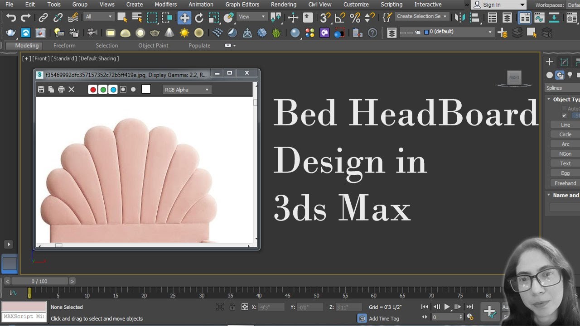Toggle the 3D Snaps button

click(325, 18)
